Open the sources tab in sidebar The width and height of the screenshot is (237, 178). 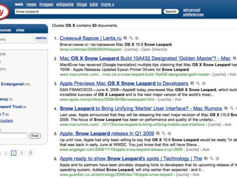pyautogui.click(x=6, y=30)
